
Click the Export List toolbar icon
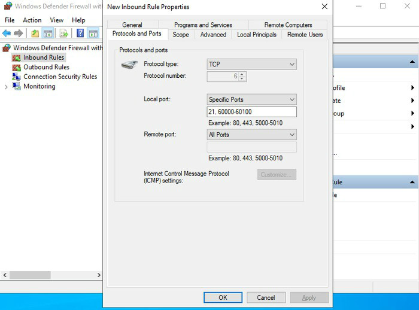[x=63, y=34]
